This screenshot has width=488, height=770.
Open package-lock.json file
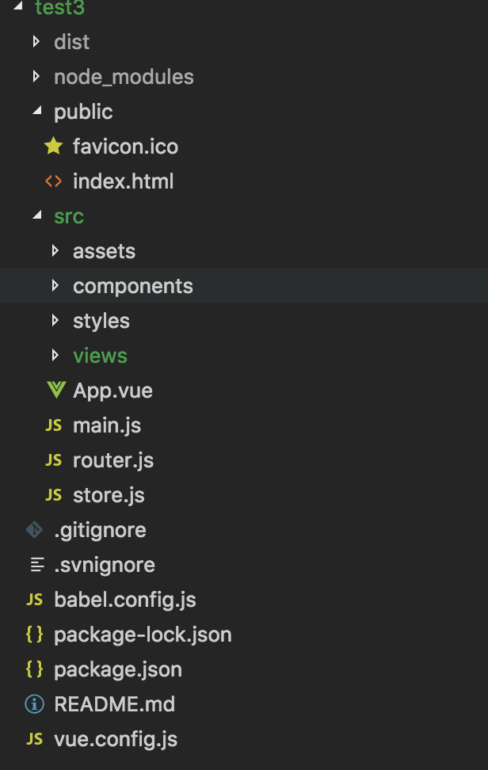point(143,635)
